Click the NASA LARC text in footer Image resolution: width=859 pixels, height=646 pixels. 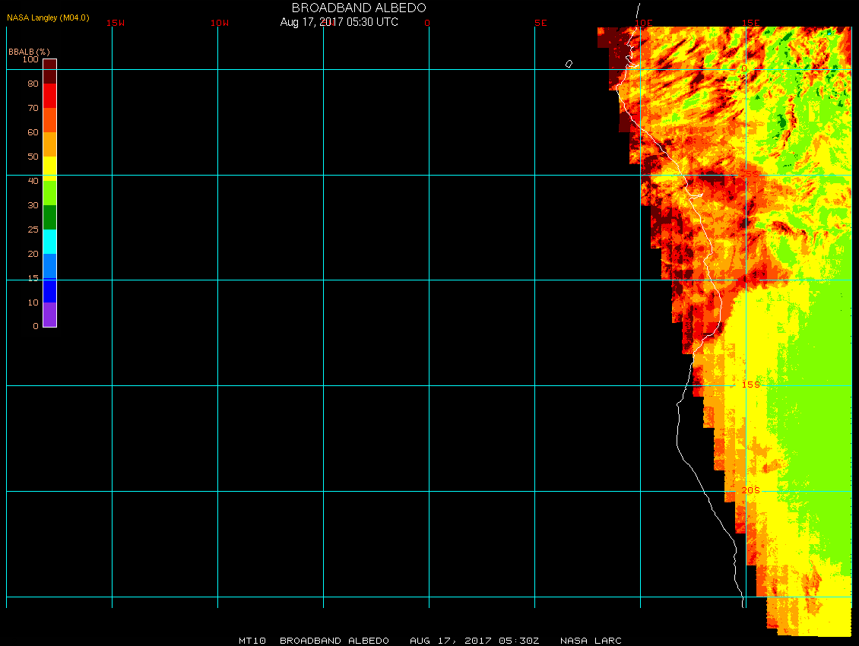click(591, 641)
